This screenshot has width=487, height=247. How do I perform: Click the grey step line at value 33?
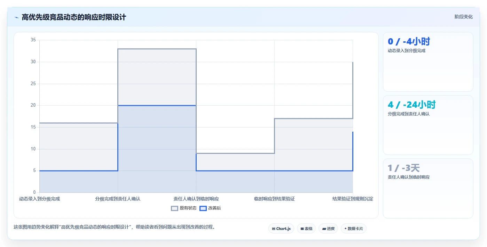click(157, 49)
